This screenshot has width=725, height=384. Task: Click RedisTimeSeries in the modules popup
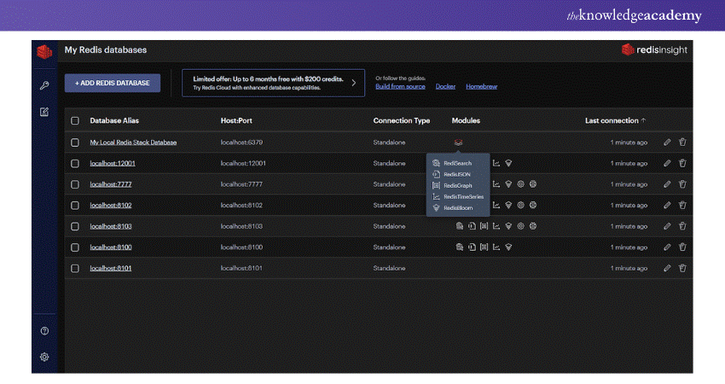click(463, 196)
